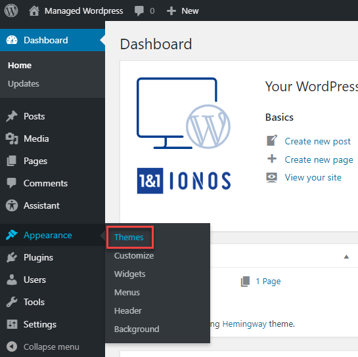Click the 1 Page link
Image resolution: width=358 pixels, height=357 pixels.
tap(268, 282)
